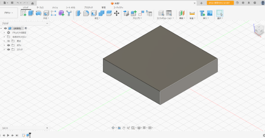This screenshot has width=265, height=138.
Task: Select the New Component tool
Action: pos(134,13)
